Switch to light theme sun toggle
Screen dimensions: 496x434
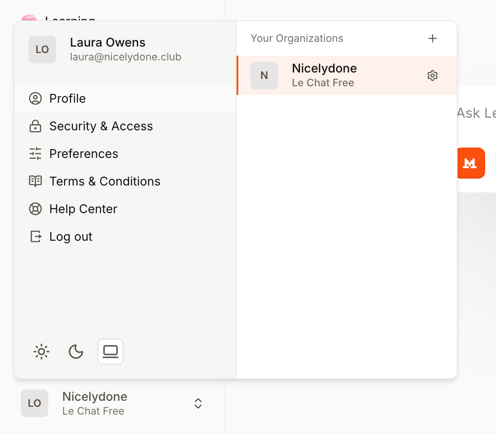tap(41, 352)
